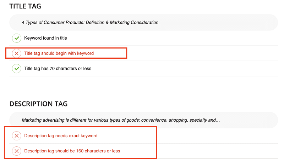Click the DESCRIPTION TAG heading
Screen dimensions: 284x163
(38, 104)
